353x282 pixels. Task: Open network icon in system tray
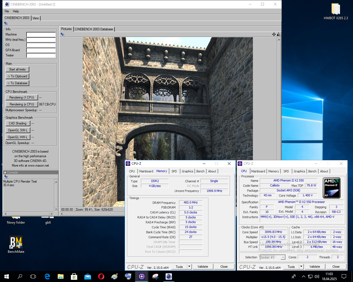tap(310, 276)
